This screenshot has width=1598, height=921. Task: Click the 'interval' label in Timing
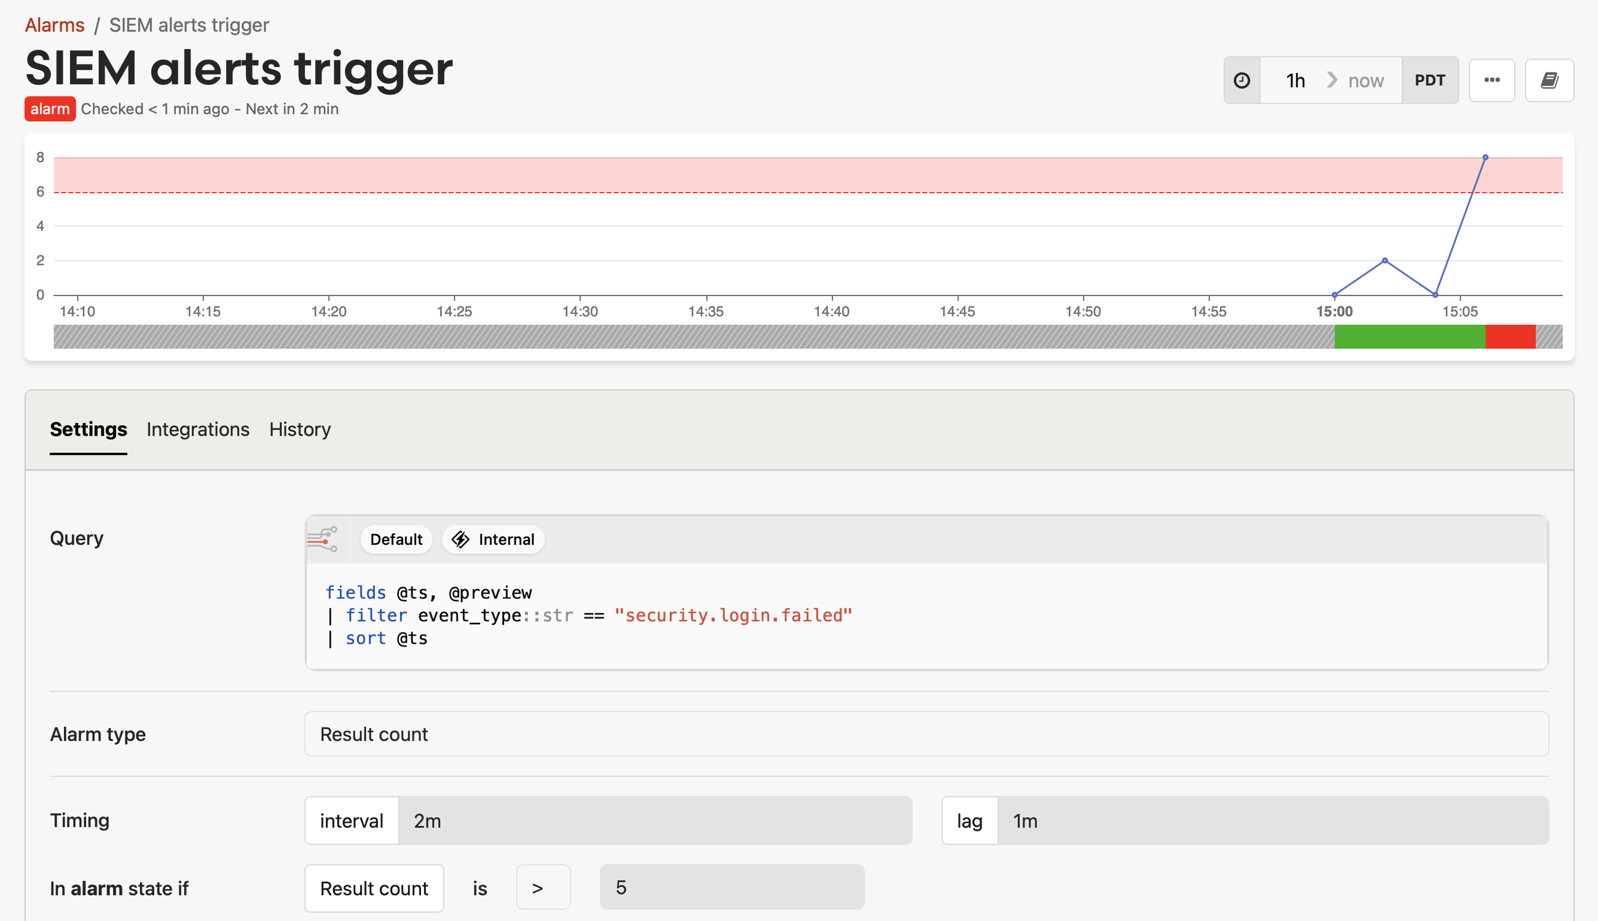coord(352,821)
